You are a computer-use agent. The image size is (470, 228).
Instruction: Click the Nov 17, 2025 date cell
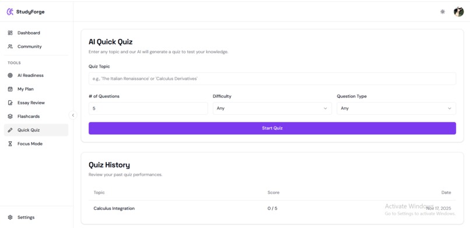pyautogui.click(x=439, y=208)
